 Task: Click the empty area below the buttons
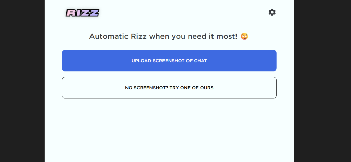tap(169, 130)
